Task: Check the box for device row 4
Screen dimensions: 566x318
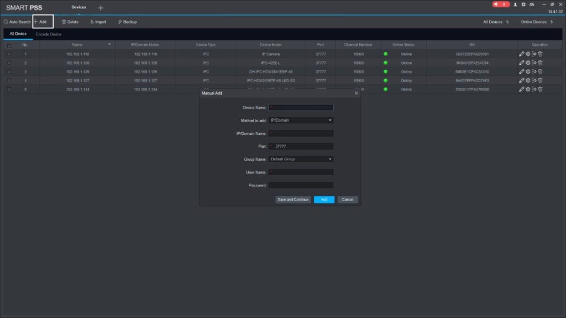Action: [9, 80]
